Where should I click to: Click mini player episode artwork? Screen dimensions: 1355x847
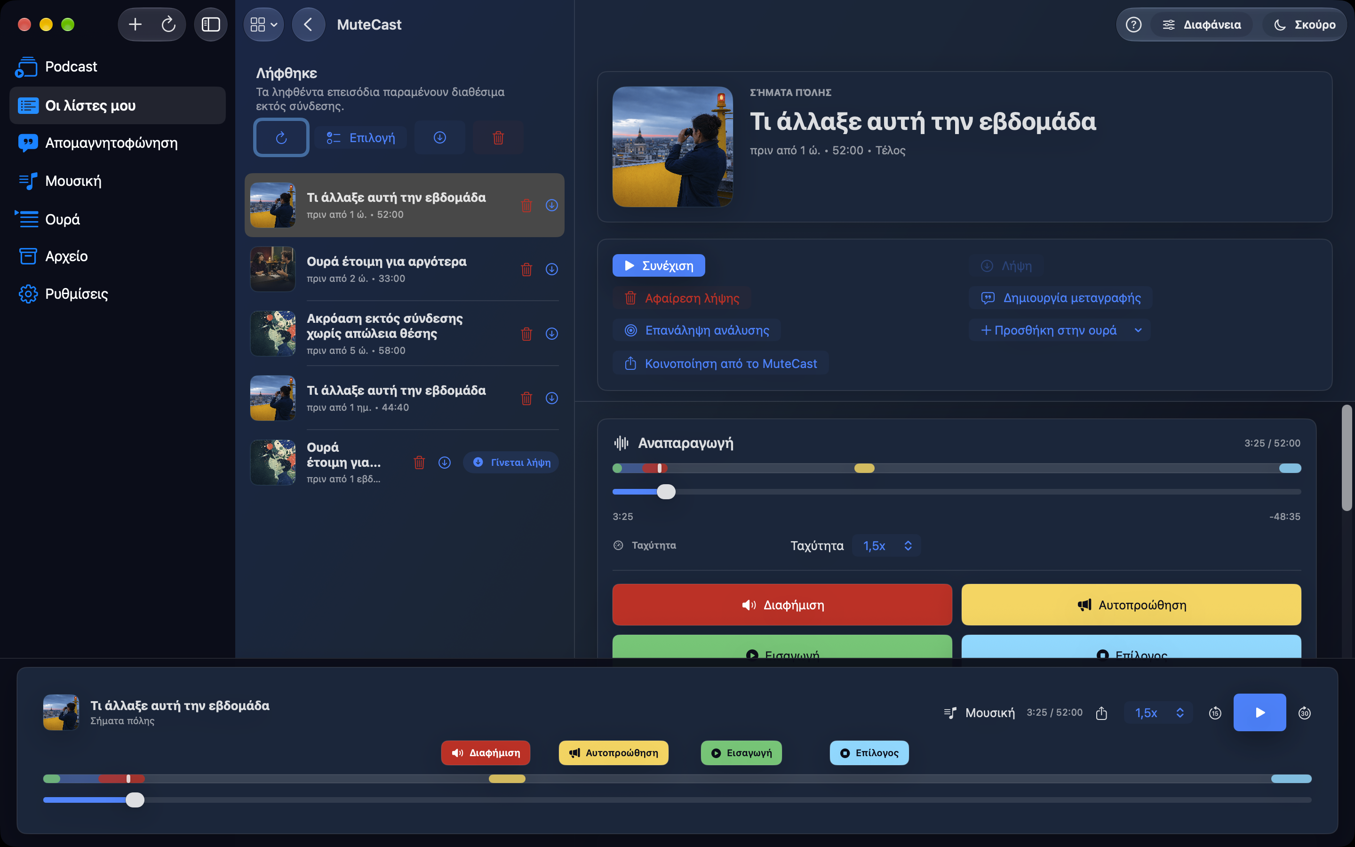click(x=61, y=712)
